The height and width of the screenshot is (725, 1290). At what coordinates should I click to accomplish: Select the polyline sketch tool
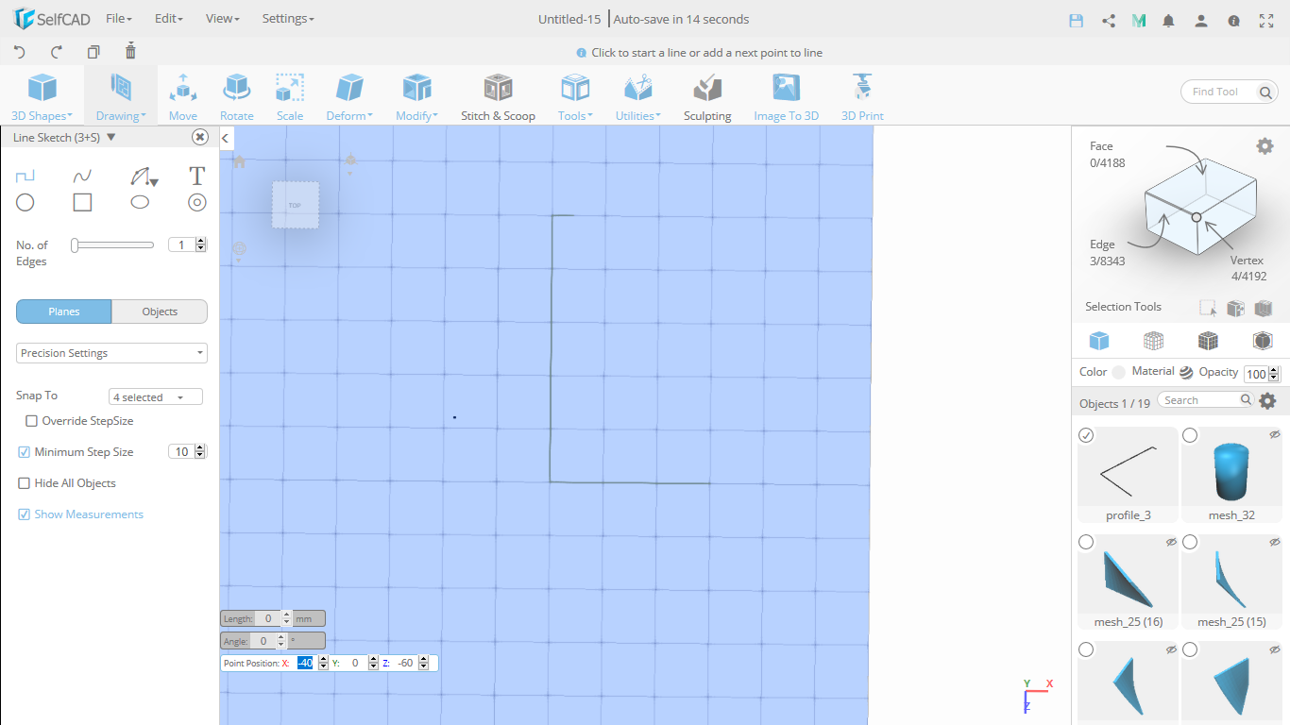point(25,177)
